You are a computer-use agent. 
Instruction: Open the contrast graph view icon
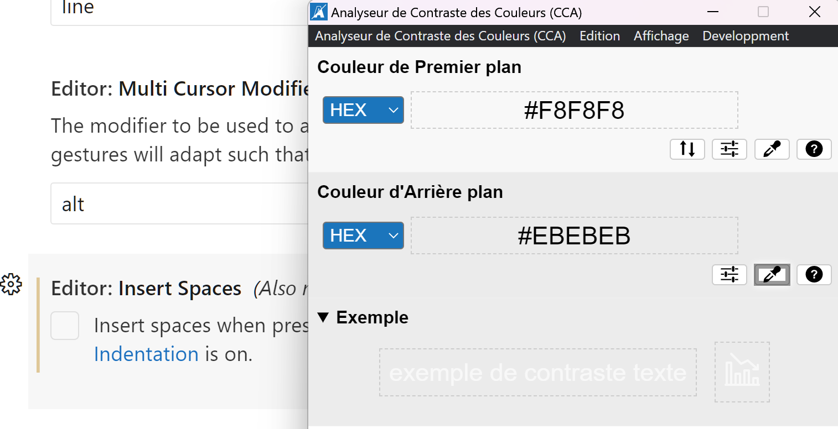742,372
